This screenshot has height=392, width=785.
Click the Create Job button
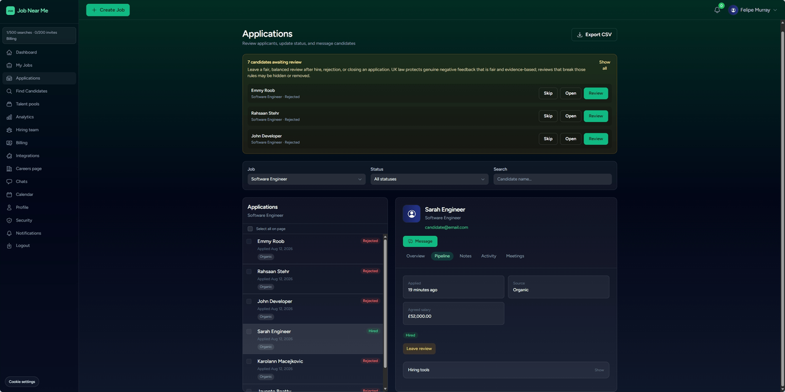pos(108,10)
